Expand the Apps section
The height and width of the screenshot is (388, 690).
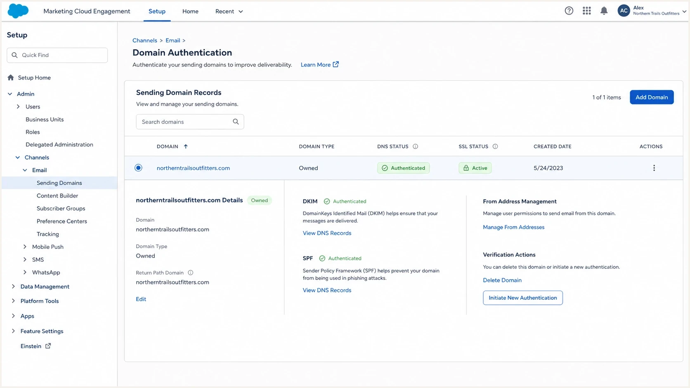13,316
